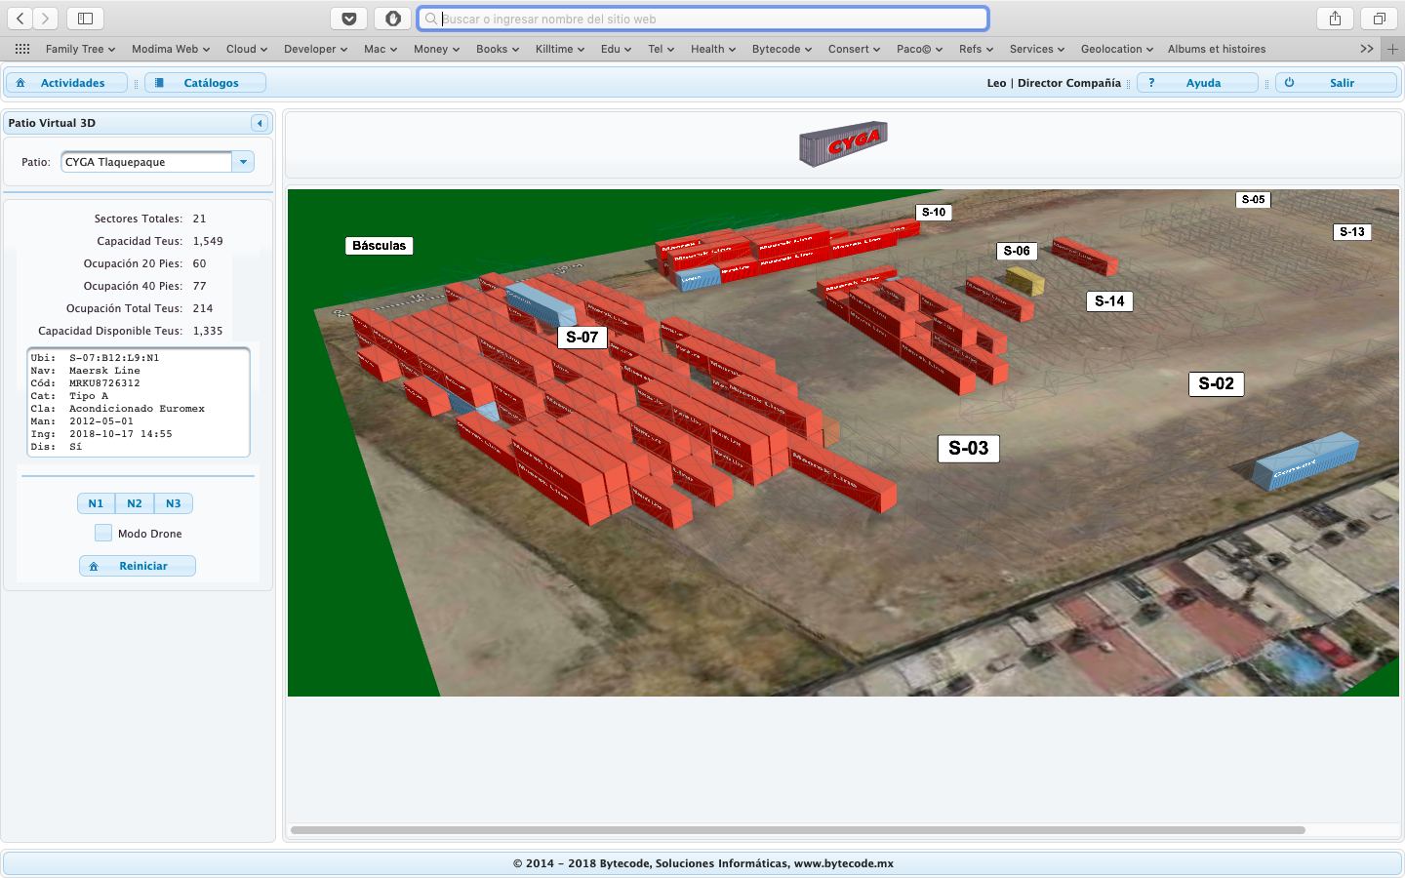Show hidden bookmarks overflow chevron

click(1366, 49)
